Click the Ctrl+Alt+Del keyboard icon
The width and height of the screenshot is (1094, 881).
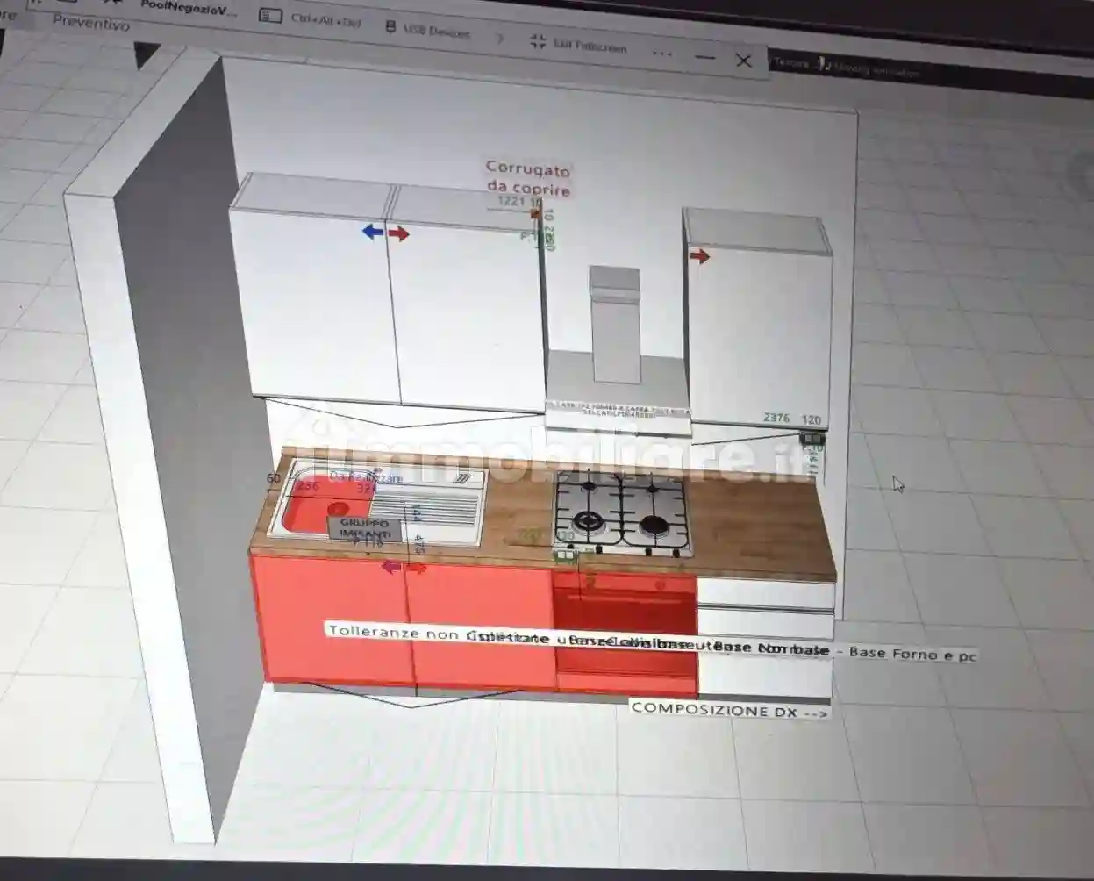pyautogui.click(x=270, y=16)
